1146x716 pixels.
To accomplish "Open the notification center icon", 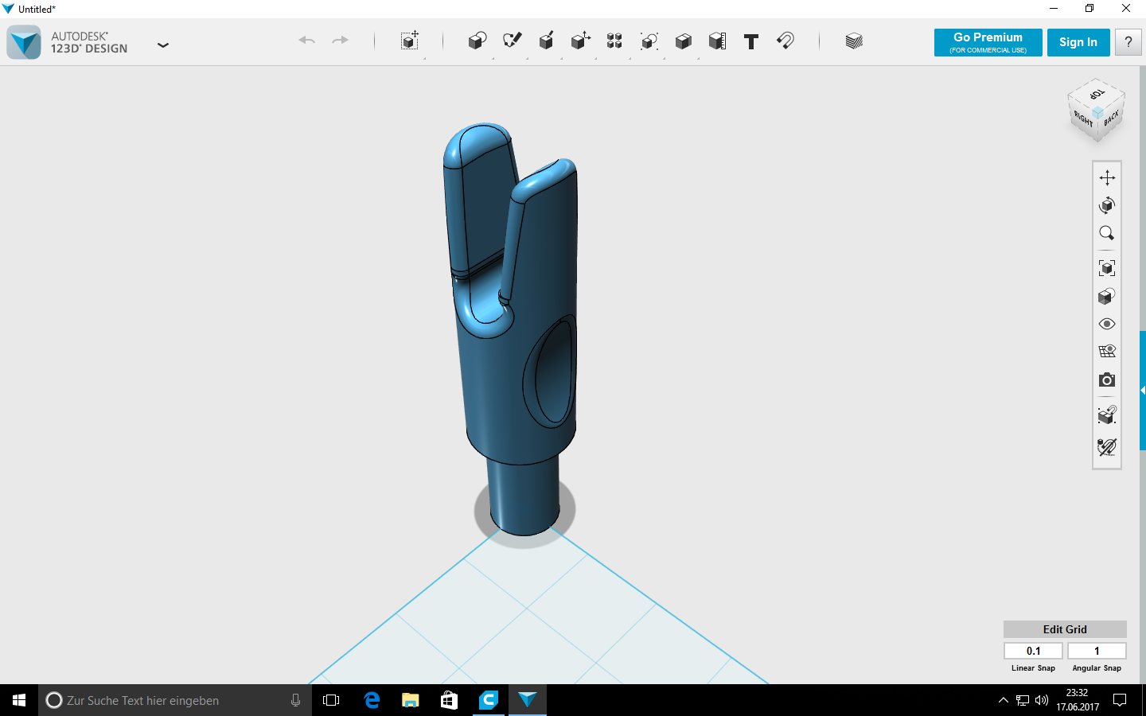I will [x=1120, y=700].
